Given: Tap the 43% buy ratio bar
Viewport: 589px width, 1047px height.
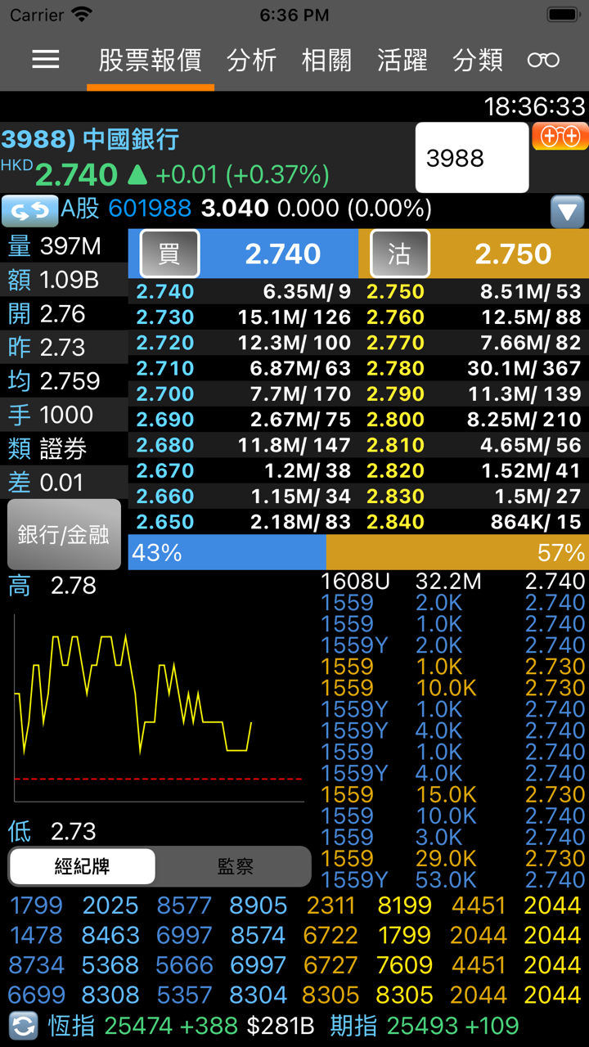Looking at the screenshot, I should 227,553.
